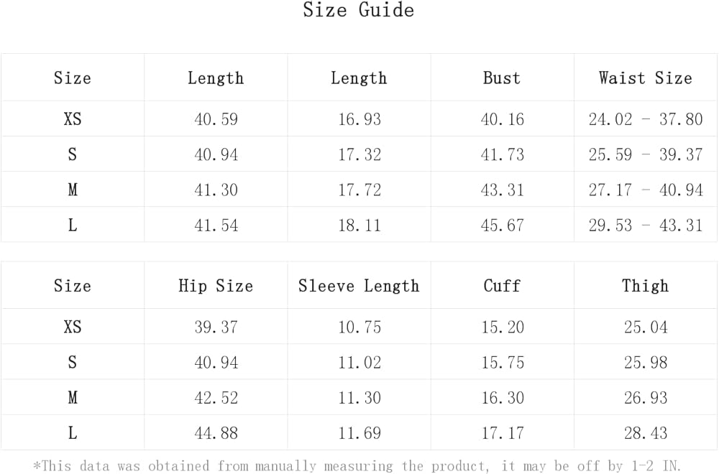The width and height of the screenshot is (719, 474).
Task: Select the Cuff column header
Action: (x=502, y=286)
